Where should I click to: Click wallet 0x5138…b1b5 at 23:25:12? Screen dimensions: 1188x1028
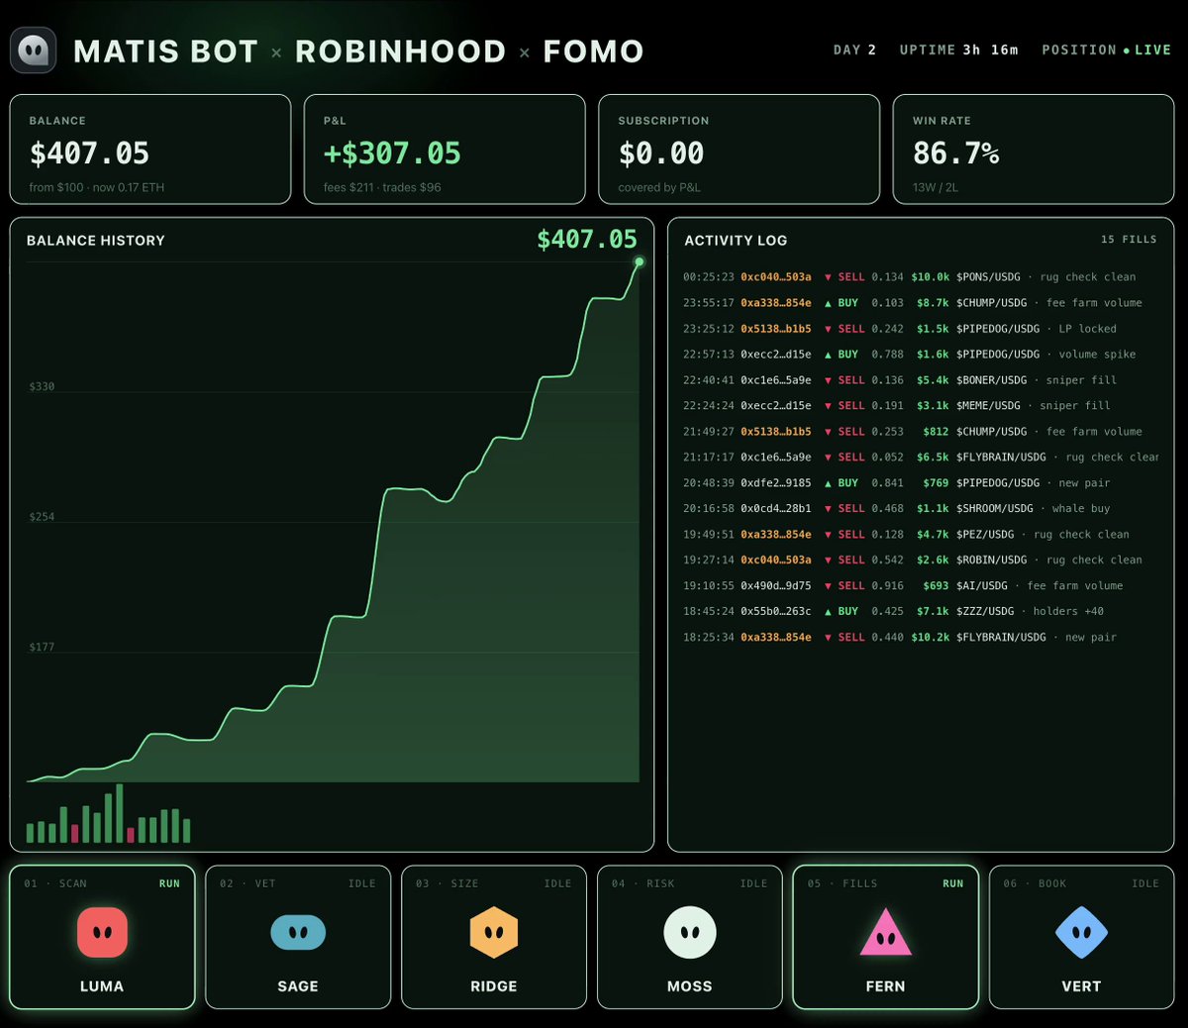[x=776, y=329]
